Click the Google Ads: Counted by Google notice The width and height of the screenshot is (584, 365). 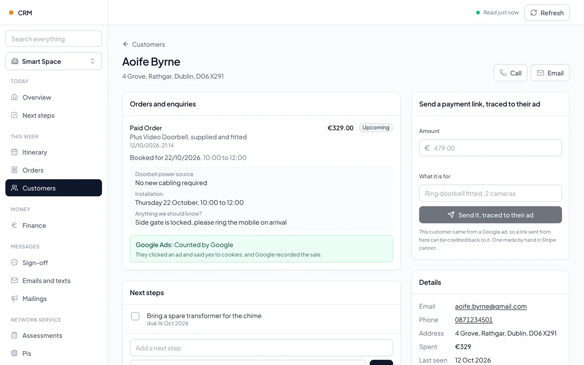[x=261, y=249]
